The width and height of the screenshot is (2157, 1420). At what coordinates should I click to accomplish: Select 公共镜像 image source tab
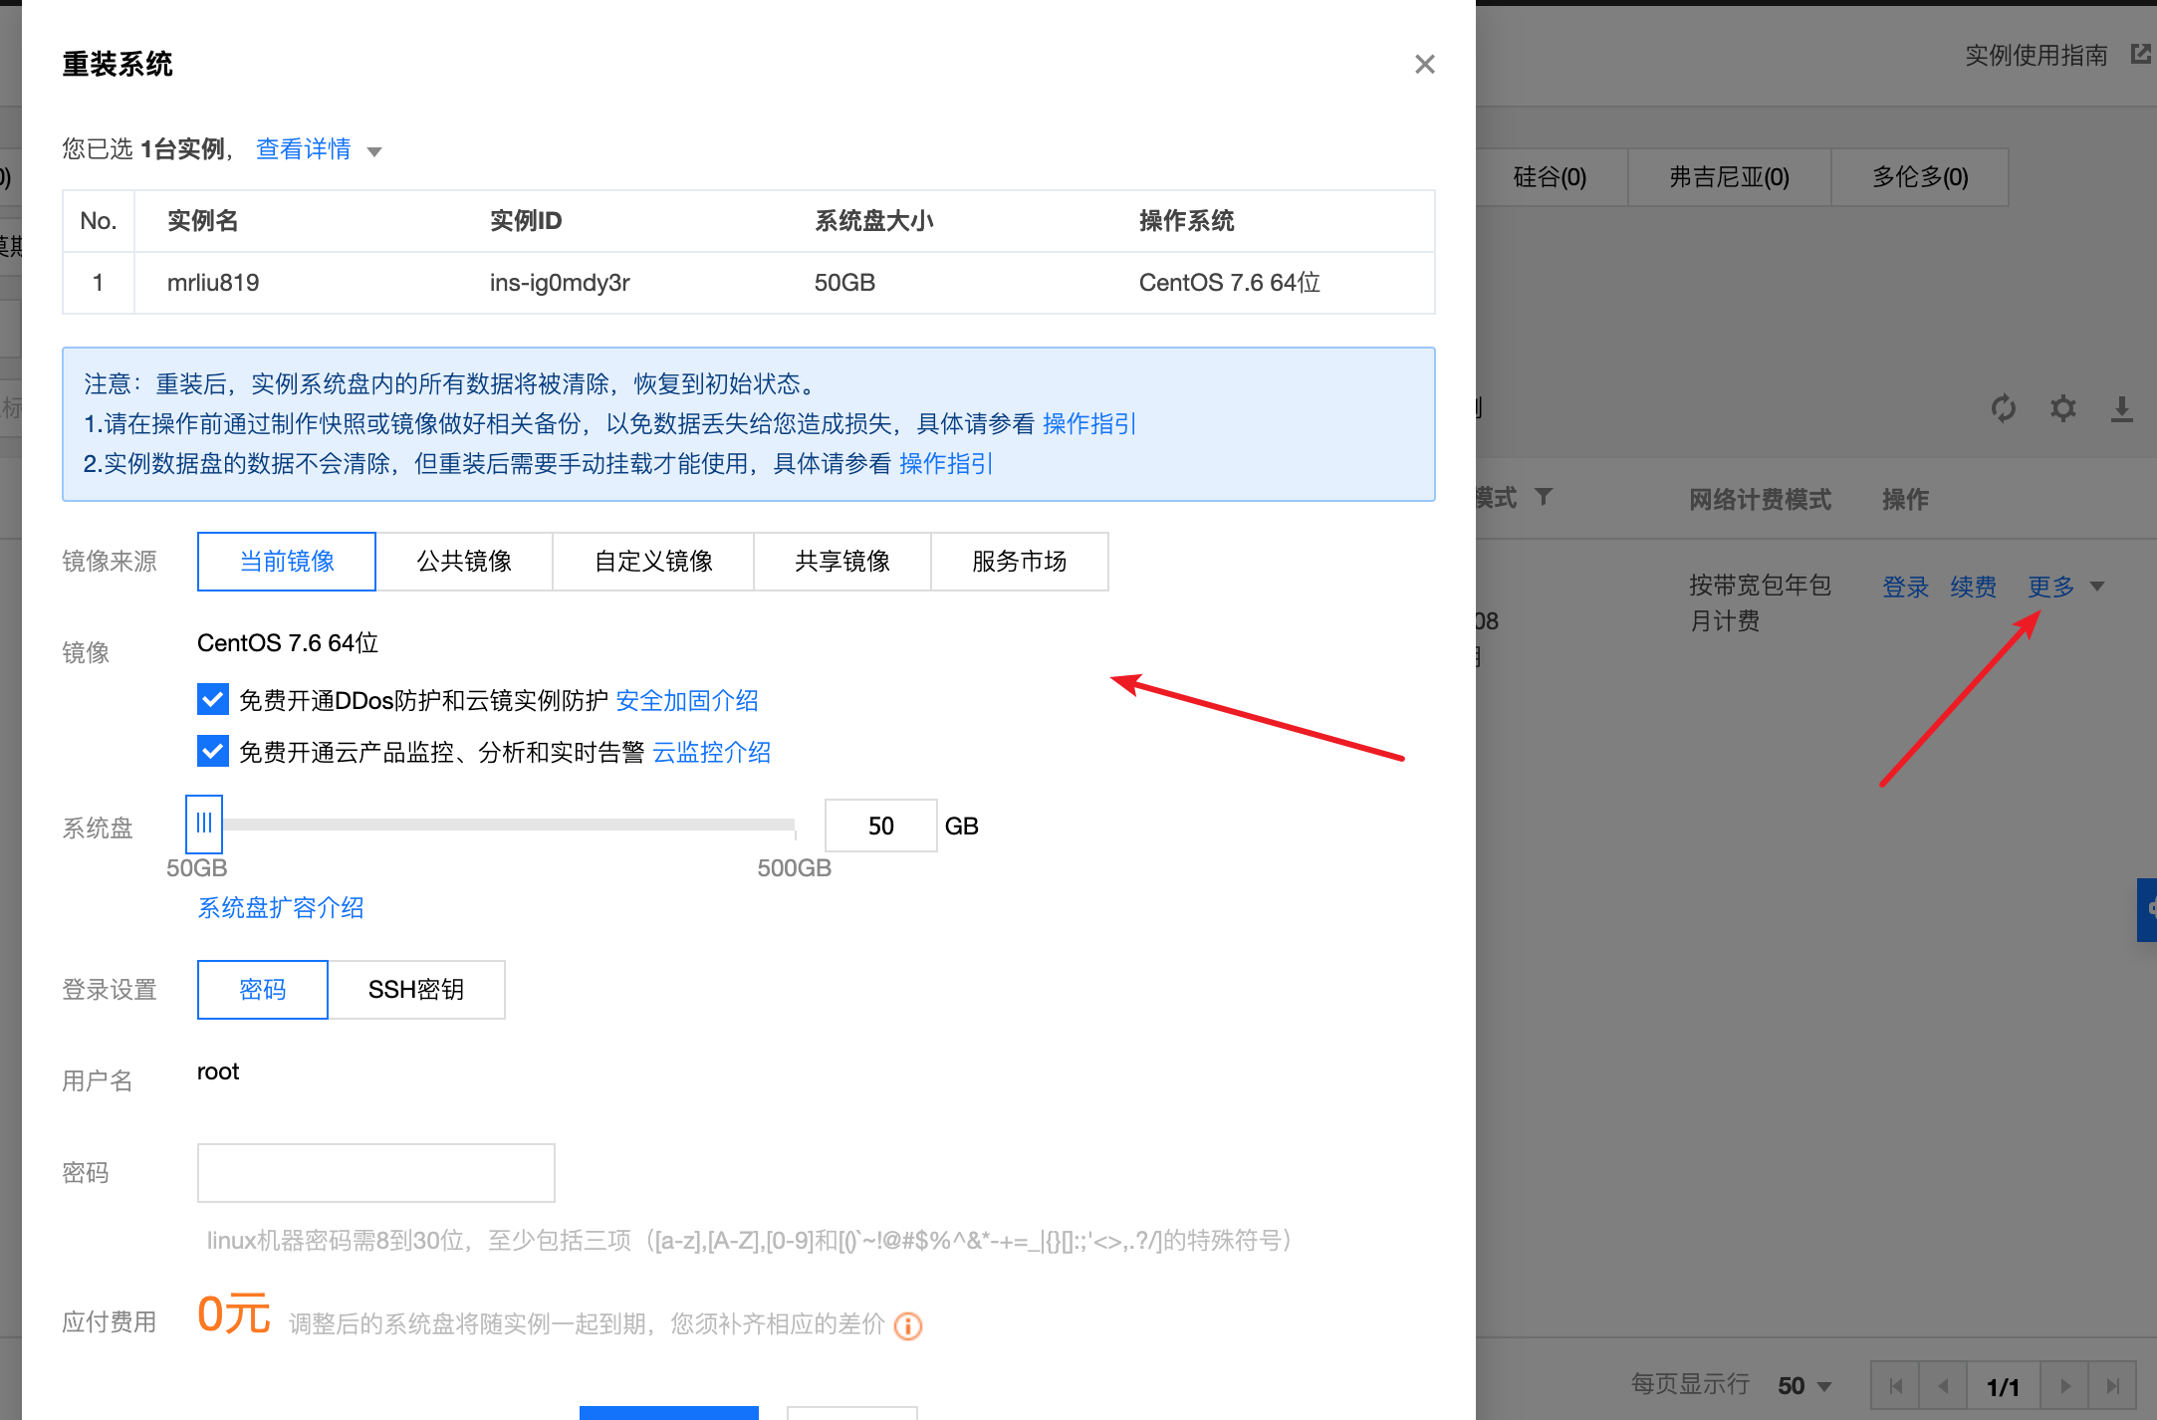point(464,562)
